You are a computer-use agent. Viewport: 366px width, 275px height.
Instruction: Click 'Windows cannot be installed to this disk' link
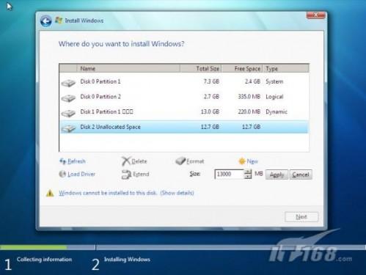(108, 193)
